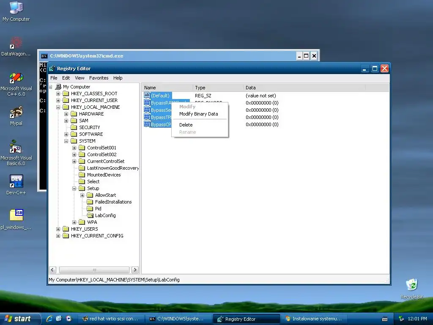Screen dimensions: 433x325
Task: Open the File menu
Action: pyautogui.click(x=54, y=78)
